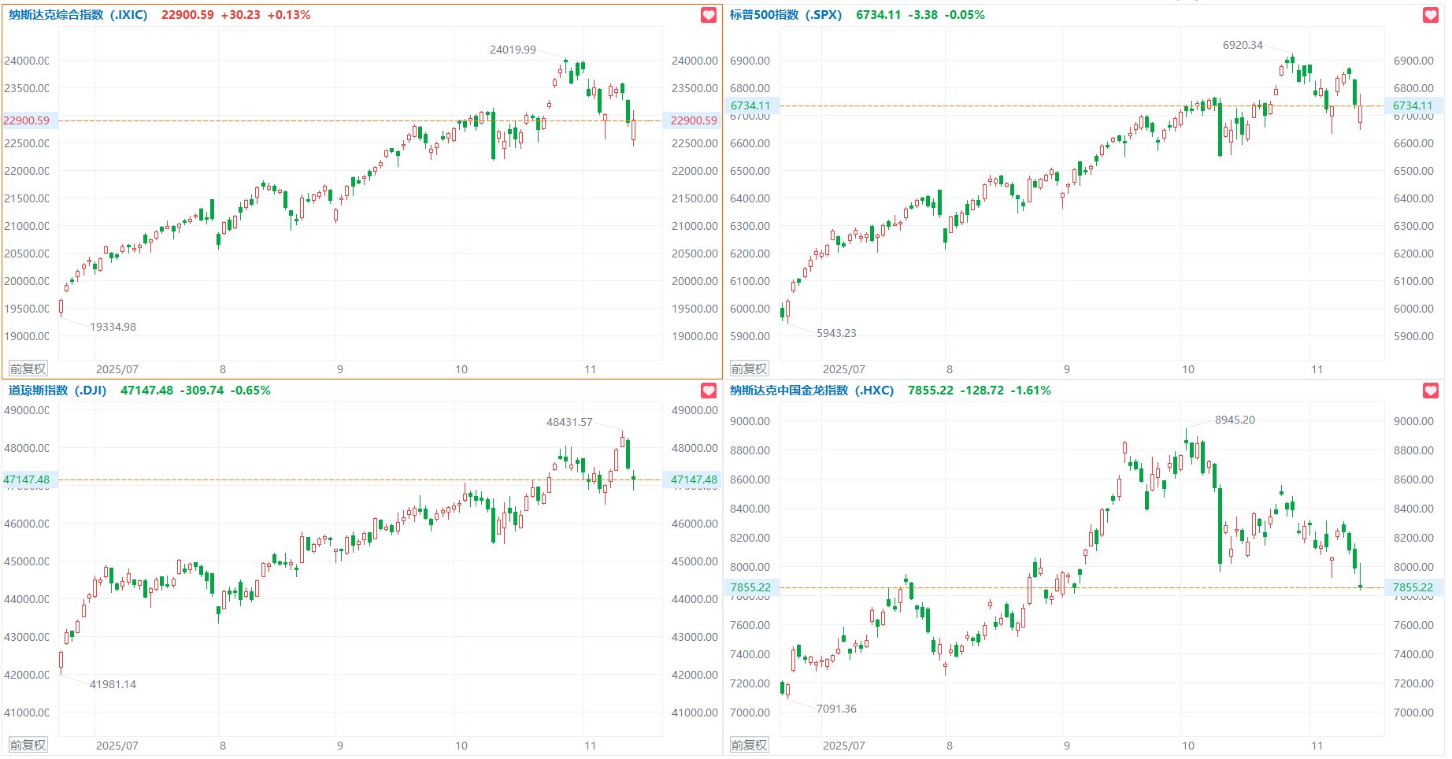This screenshot has height=759, width=1452.
Task: Click the 19334.98 low label on Nasdaq chart
Action: click(x=113, y=327)
